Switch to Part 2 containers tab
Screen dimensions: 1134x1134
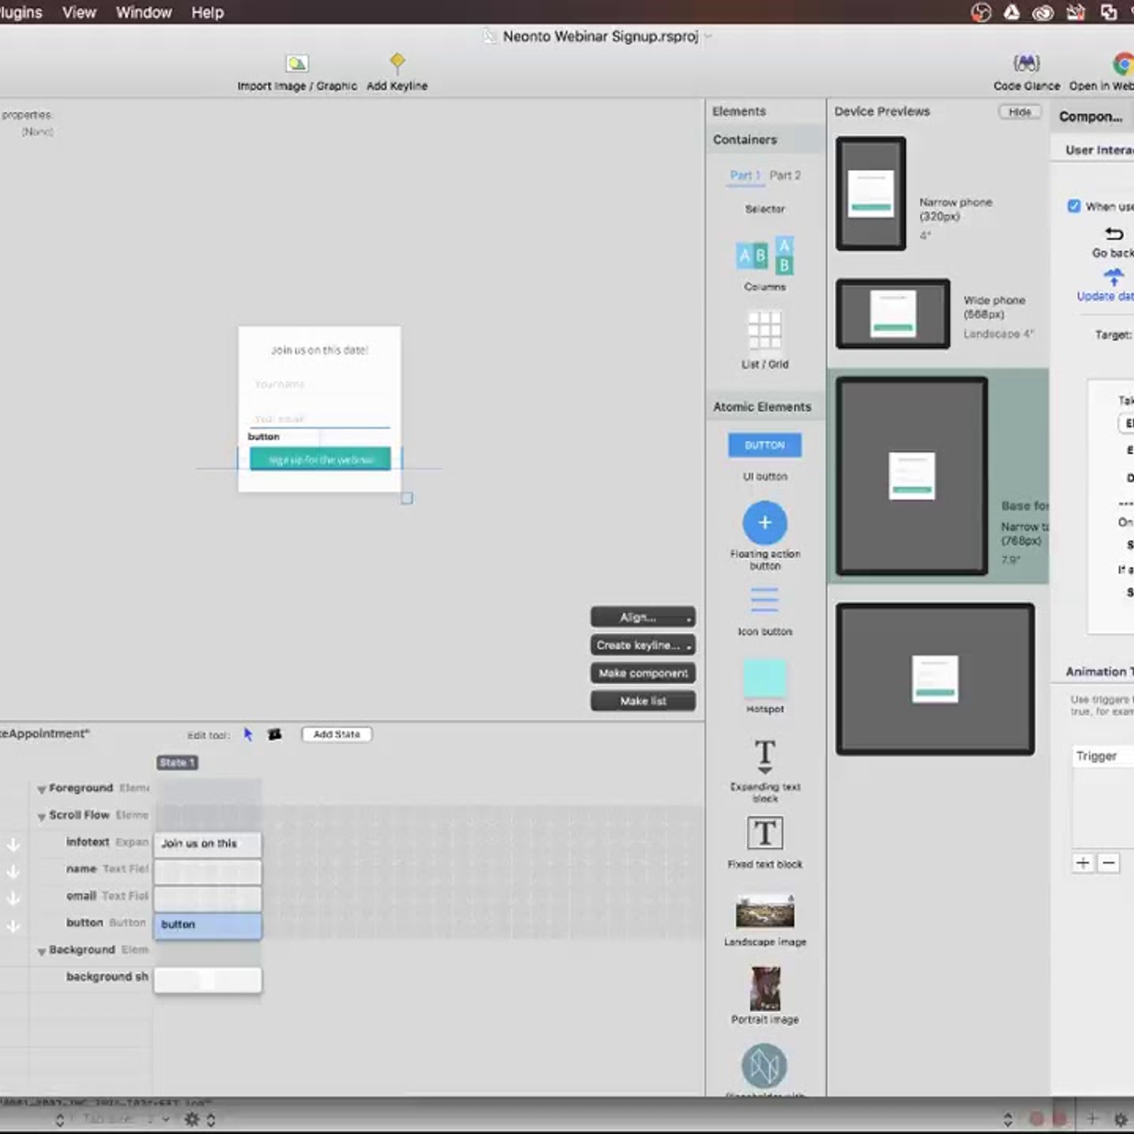tap(785, 175)
